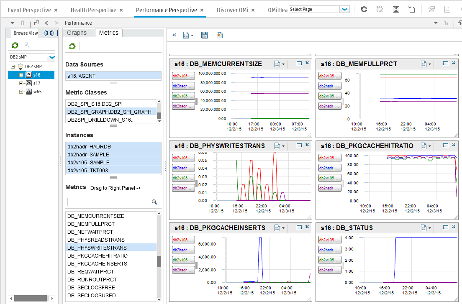The height and width of the screenshot is (304, 462).
Task: Toggle red db2v105 legend in DB_PHYSWRITESTRANS graph
Action: pyautogui.click(x=183, y=157)
